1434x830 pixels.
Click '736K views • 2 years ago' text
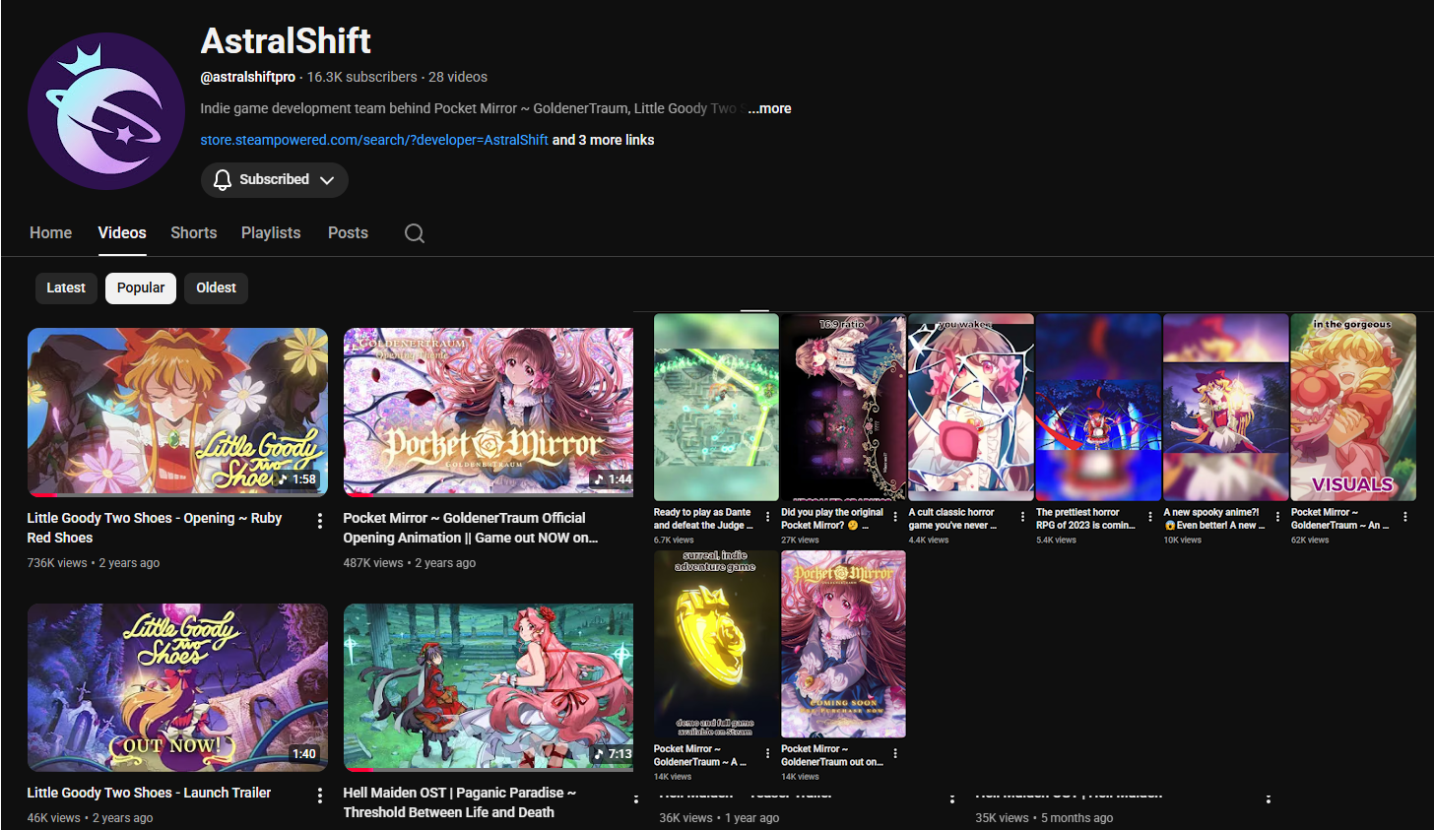[94, 563]
